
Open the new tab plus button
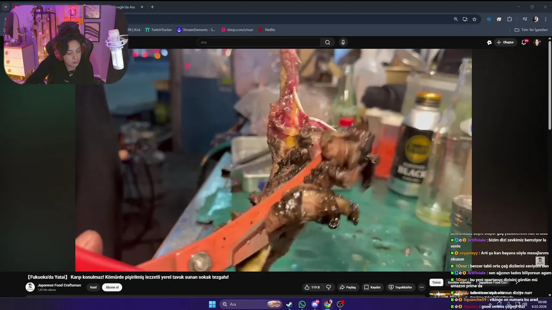[x=152, y=7]
